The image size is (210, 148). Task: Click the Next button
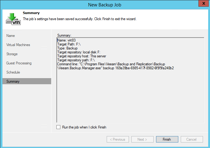(x=142, y=139)
